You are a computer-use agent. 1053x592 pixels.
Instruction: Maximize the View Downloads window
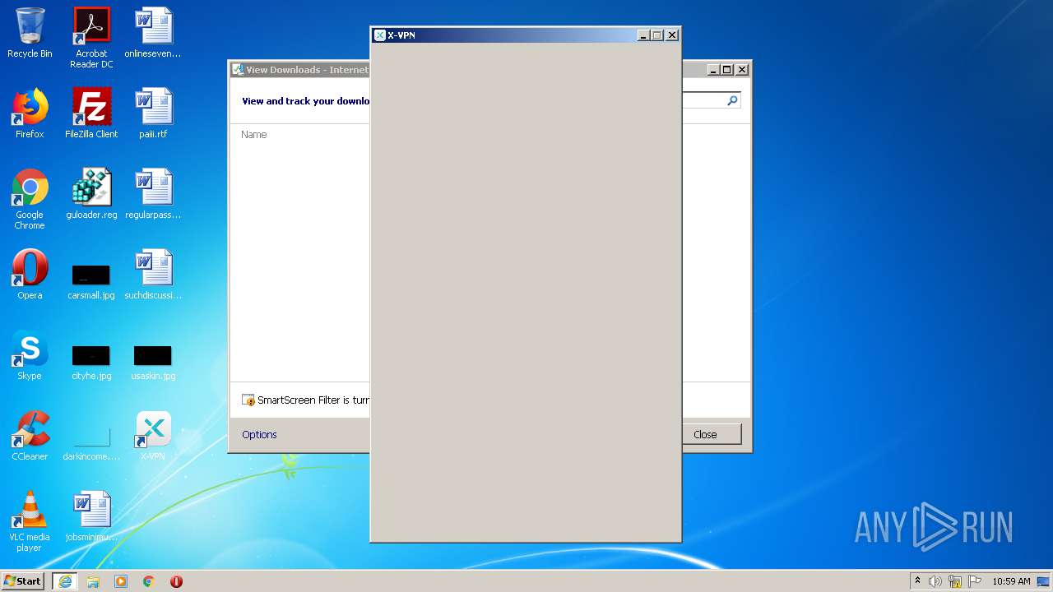click(x=727, y=70)
